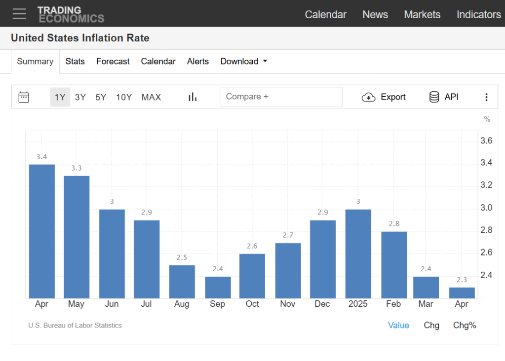Select the 1Y time range

[60, 97]
